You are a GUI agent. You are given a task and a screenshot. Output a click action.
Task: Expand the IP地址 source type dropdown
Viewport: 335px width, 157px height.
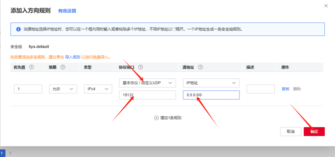tap(211, 83)
